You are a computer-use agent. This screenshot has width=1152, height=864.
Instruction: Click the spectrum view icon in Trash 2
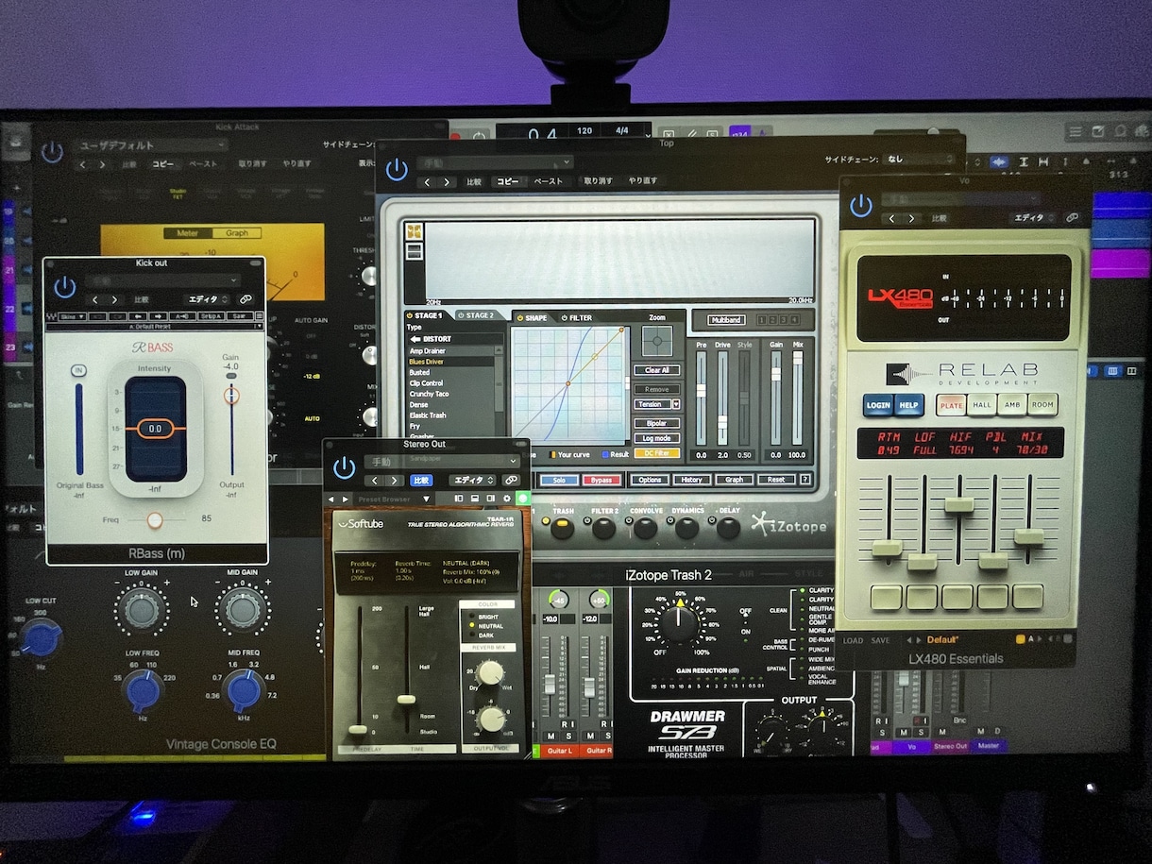tap(414, 231)
